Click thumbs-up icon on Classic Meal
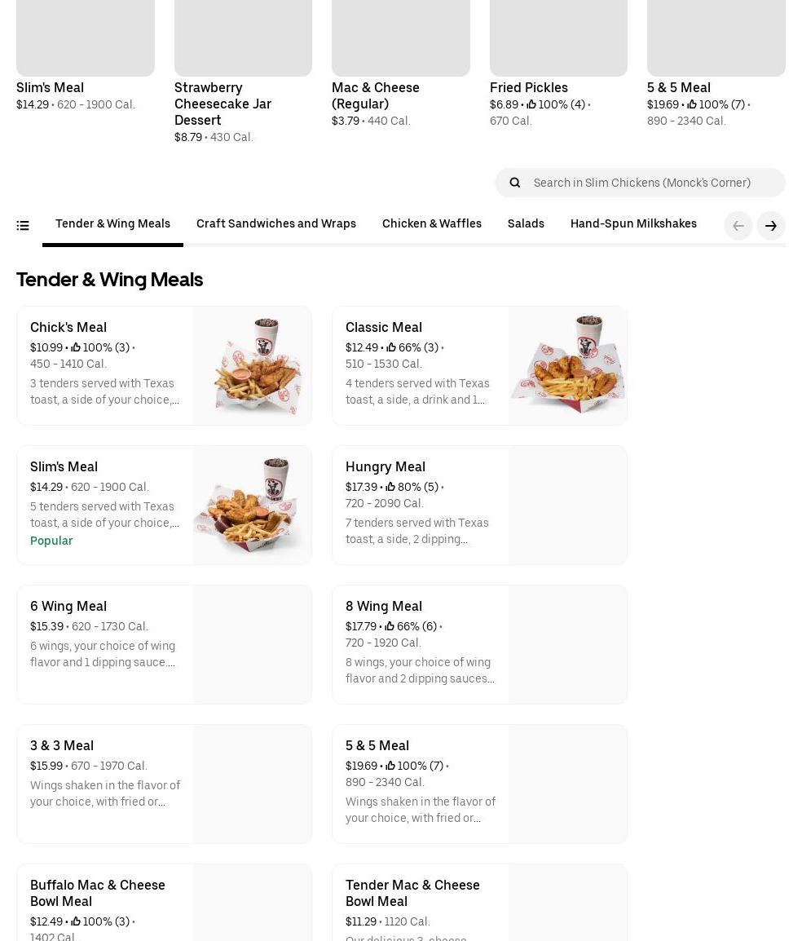802x941 pixels. pyautogui.click(x=391, y=348)
